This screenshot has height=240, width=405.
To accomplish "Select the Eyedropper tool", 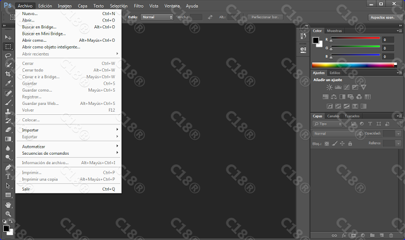I will (x=8, y=83).
